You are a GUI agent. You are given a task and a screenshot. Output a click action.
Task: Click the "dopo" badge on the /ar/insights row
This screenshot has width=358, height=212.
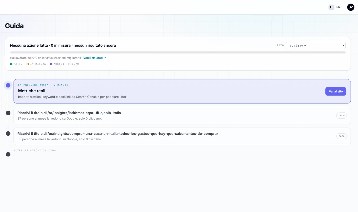coord(342,115)
